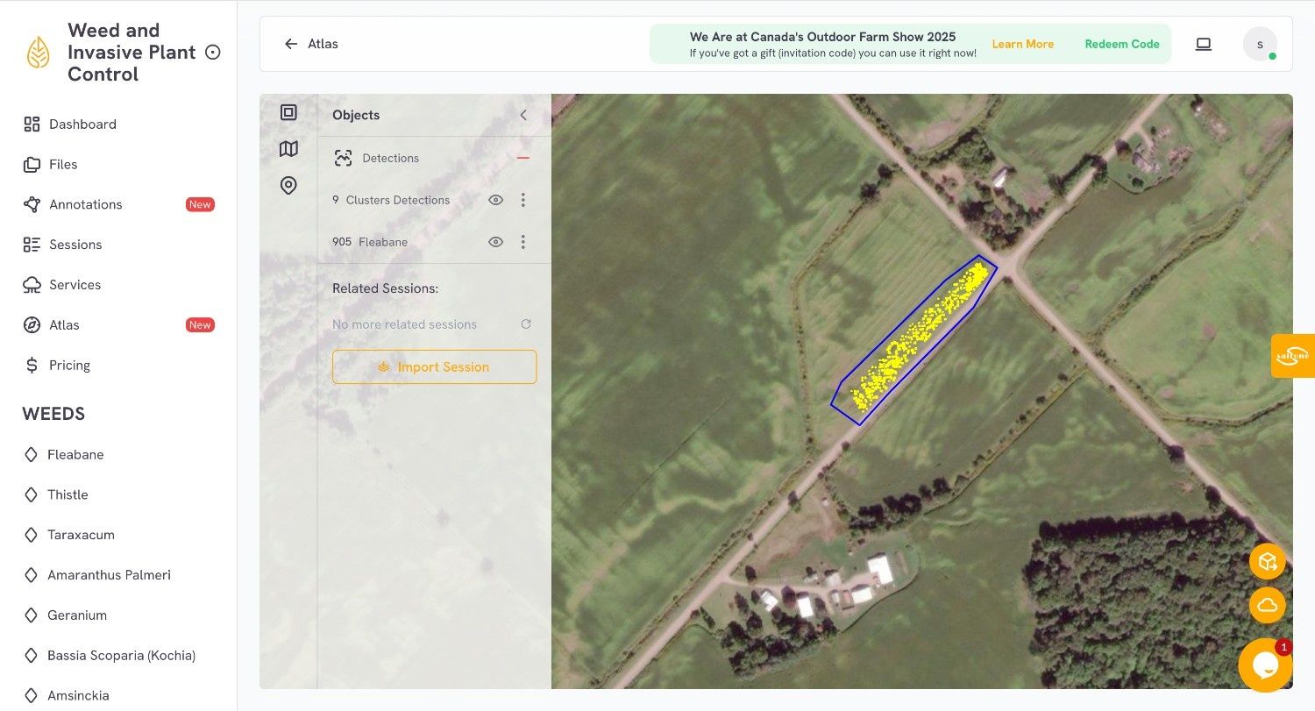1315x711 pixels.
Task: Click the orange 3D box button
Action: pos(1267,562)
